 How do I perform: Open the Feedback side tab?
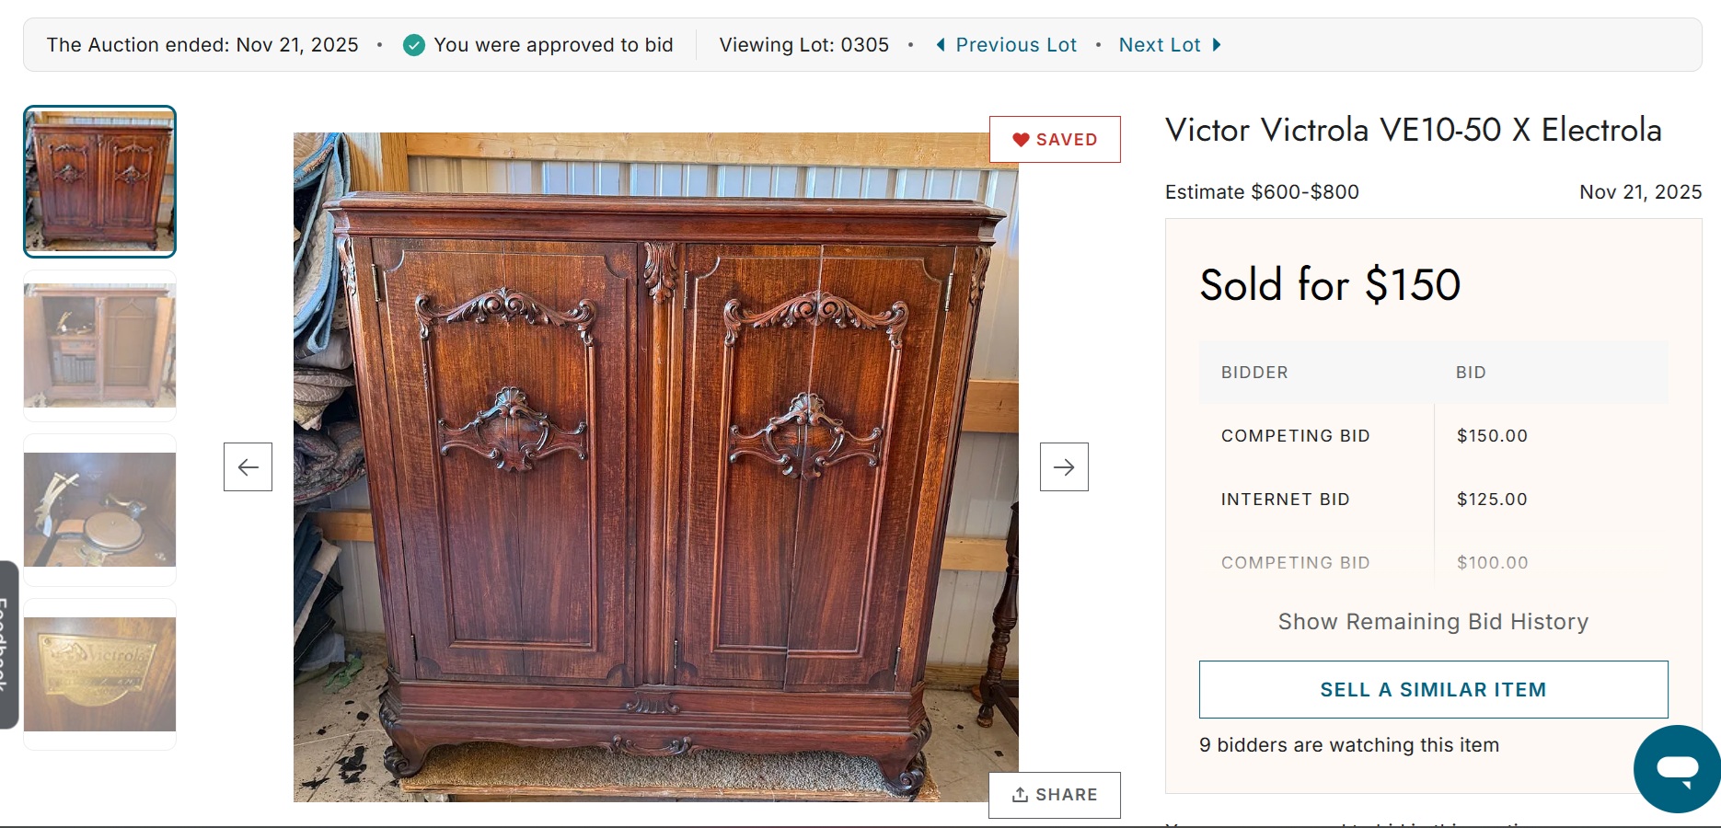tap(7, 644)
